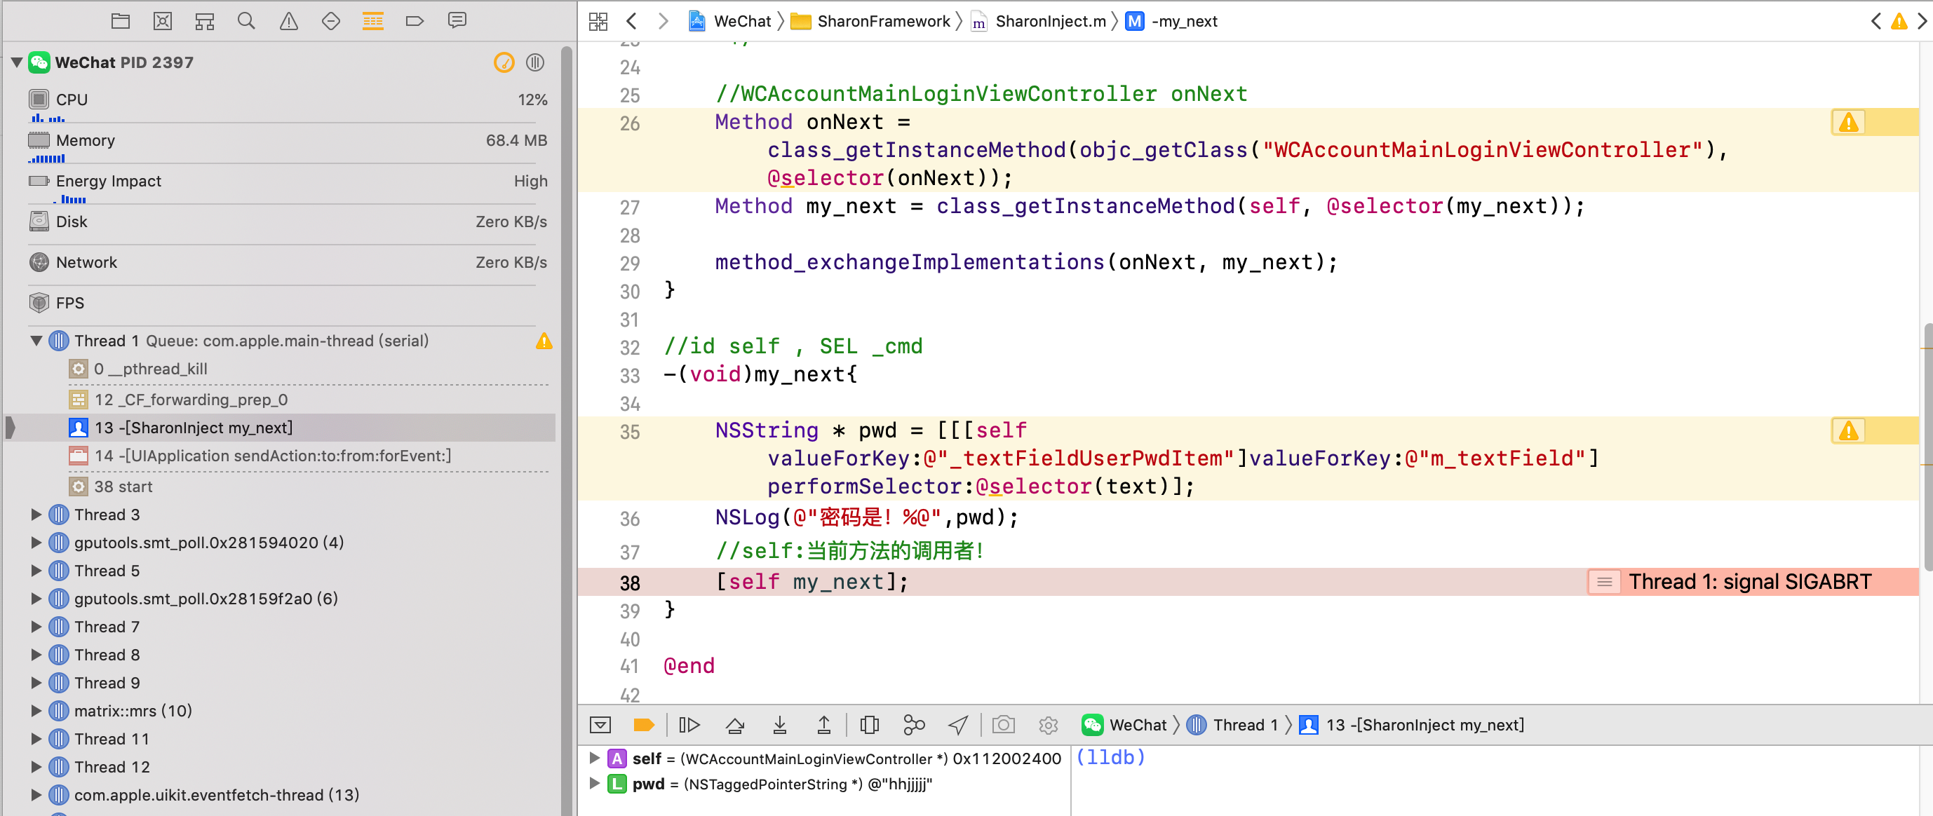1933x816 pixels.
Task: Open the Debug Memory Graph tool
Action: click(x=913, y=724)
